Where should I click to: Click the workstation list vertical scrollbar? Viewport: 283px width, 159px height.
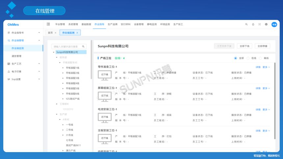pyautogui.click(x=275, y=101)
